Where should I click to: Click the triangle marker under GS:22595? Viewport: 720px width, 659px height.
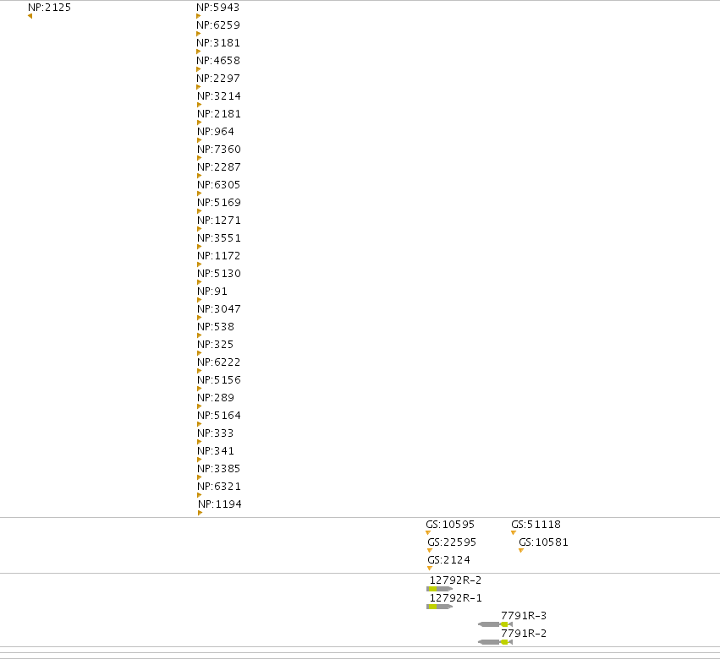click(430, 551)
